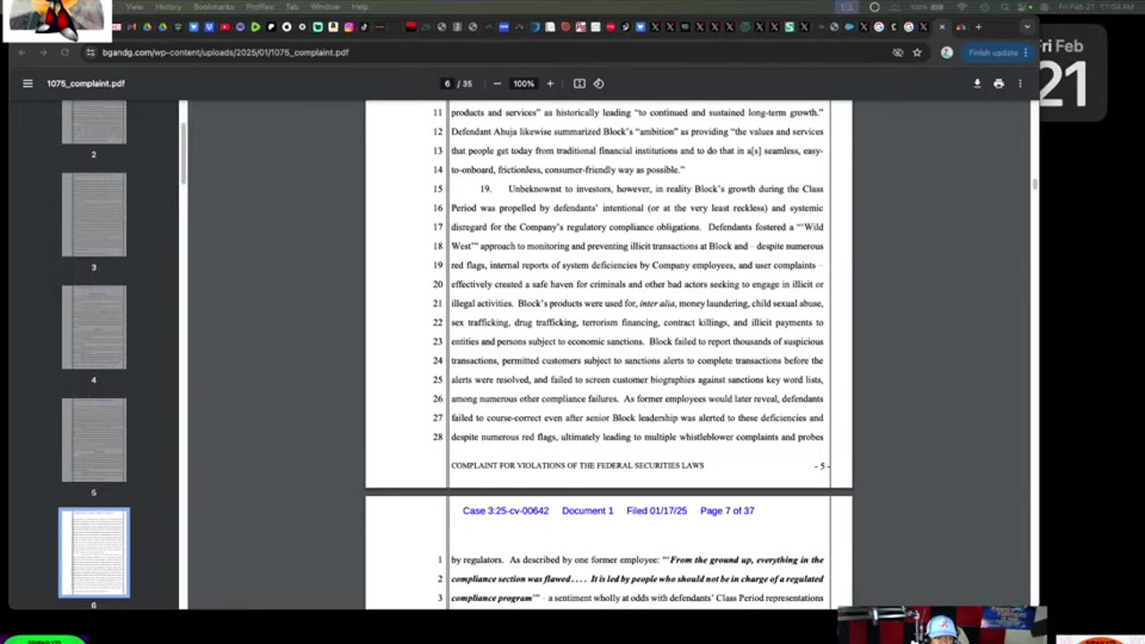Click the address bar URL
Screen dimensions: 1145x644
[x=225, y=52]
